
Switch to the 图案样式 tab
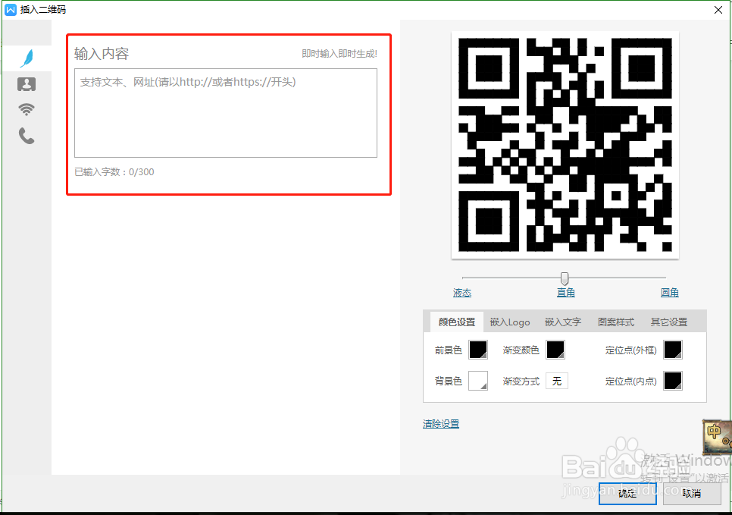pos(616,322)
